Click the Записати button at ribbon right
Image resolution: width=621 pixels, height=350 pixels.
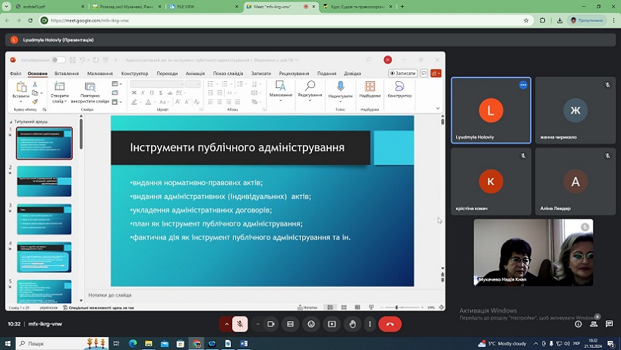click(403, 73)
